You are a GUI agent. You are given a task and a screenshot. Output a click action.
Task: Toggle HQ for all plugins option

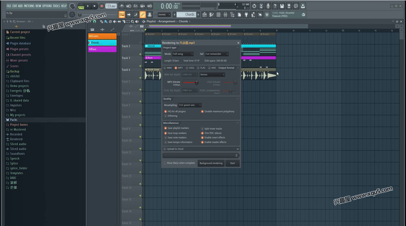tap(175, 112)
